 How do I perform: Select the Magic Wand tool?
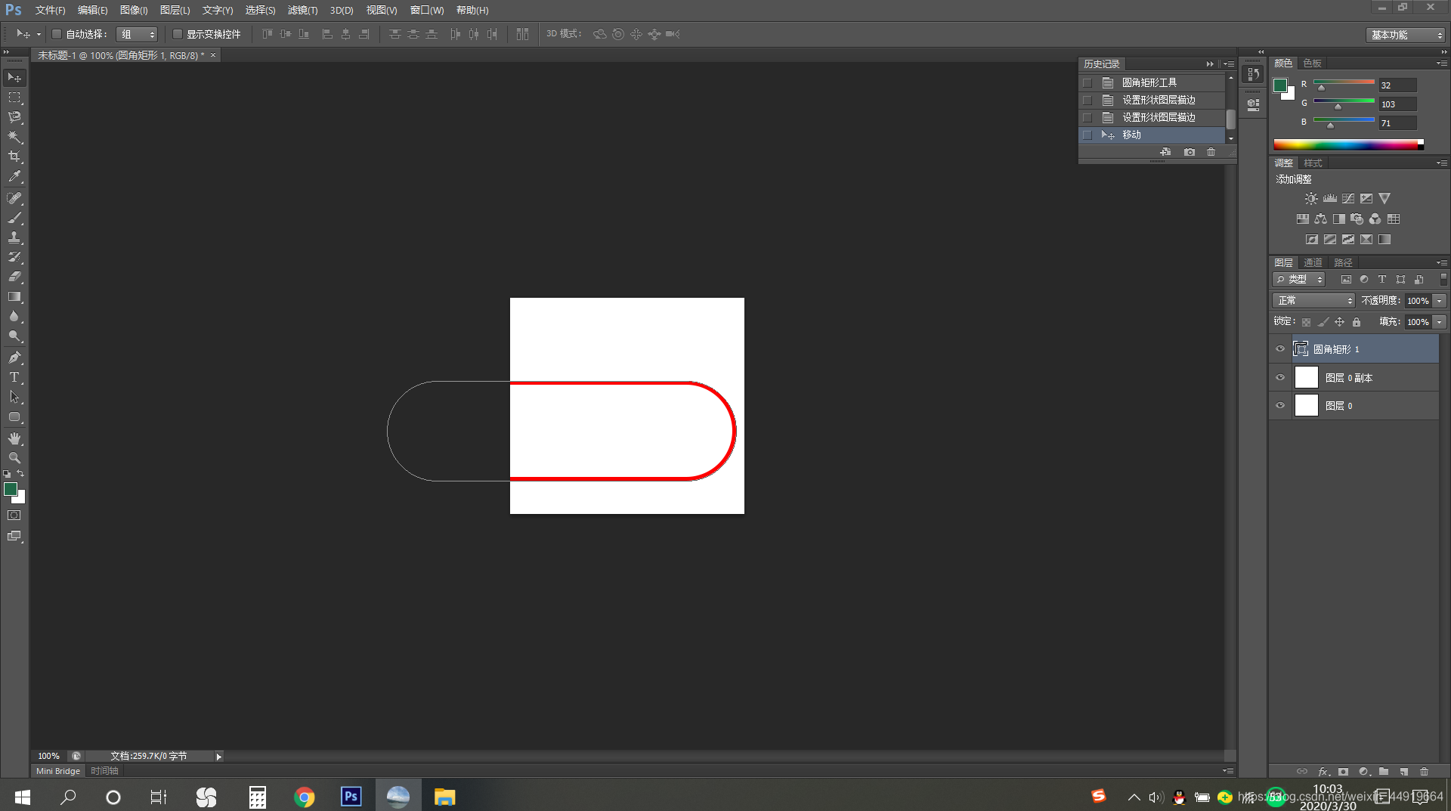14,137
